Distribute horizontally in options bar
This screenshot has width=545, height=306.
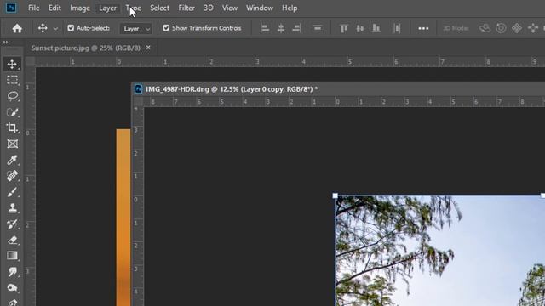click(397, 28)
